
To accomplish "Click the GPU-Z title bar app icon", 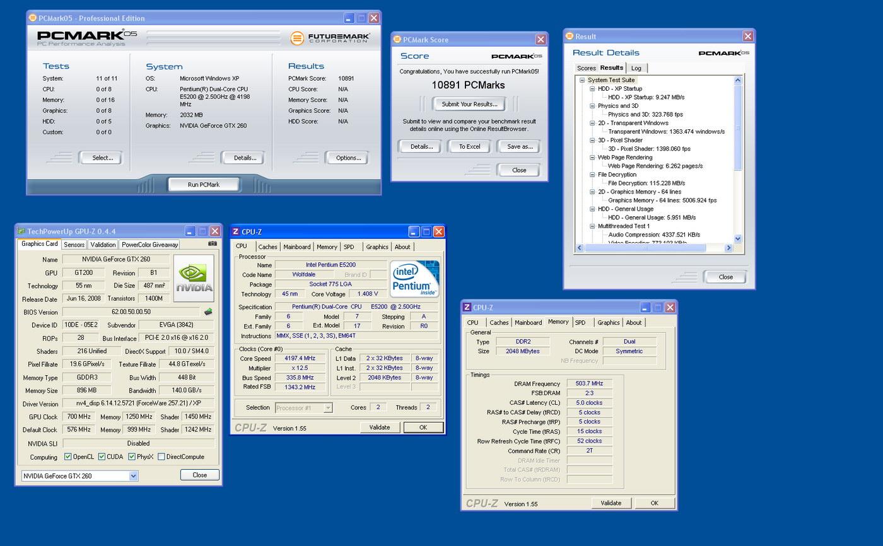I will coord(21,231).
